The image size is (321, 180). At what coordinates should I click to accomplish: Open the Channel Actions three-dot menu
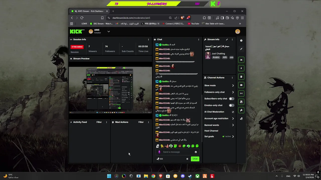tap(232, 78)
